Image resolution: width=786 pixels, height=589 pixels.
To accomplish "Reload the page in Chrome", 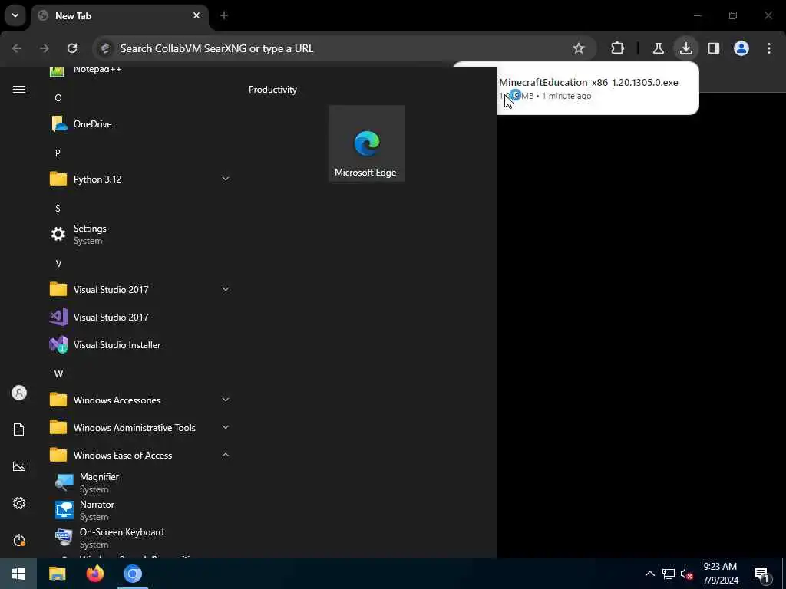I will 72,48.
